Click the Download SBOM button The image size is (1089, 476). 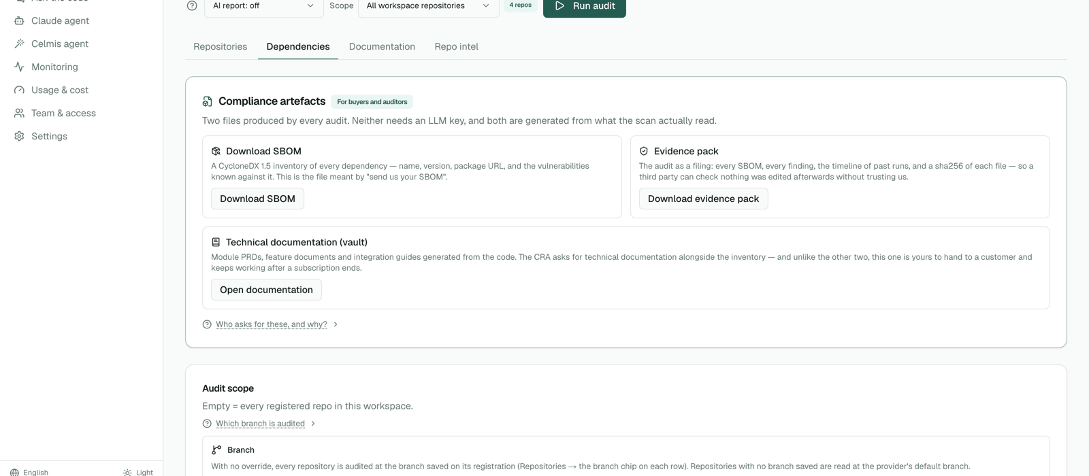pos(257,199)
